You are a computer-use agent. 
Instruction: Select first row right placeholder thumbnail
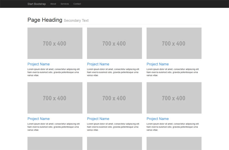click(x=174, y=43)
